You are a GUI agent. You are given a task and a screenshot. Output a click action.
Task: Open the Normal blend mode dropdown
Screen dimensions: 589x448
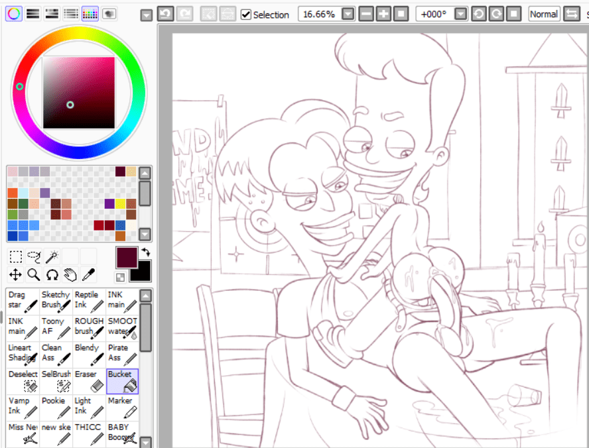(544, 13)
